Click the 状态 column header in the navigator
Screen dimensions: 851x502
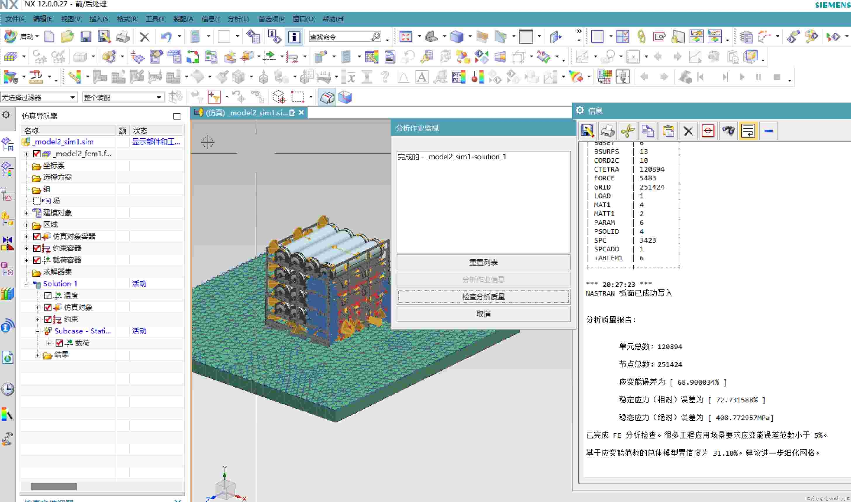click(x=157, y=131)
